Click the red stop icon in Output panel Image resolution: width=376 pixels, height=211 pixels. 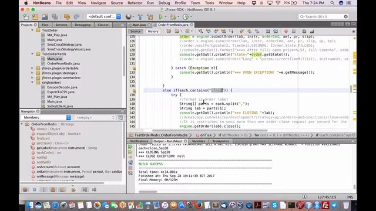pyautogui.click(x=130, y=168)
